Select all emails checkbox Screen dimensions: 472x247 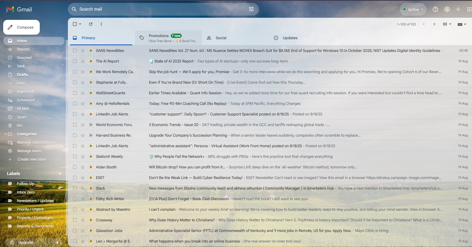coord(75,24)
